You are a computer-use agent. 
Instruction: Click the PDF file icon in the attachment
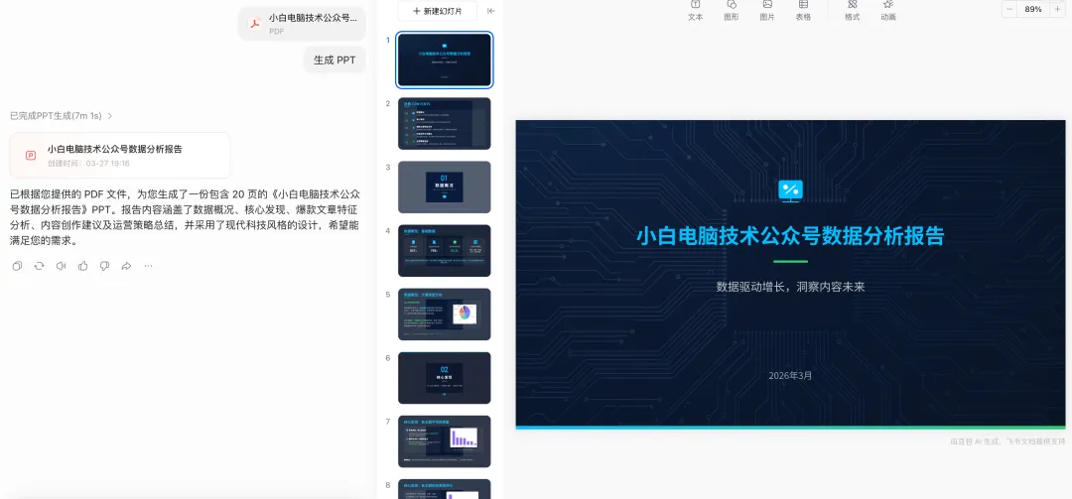[255, 24]
